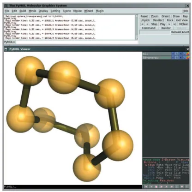Open the Setting menu

coord(55,11)
